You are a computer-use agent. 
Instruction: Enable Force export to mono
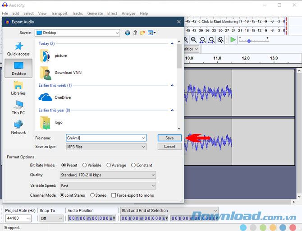(x=133, y=195)
